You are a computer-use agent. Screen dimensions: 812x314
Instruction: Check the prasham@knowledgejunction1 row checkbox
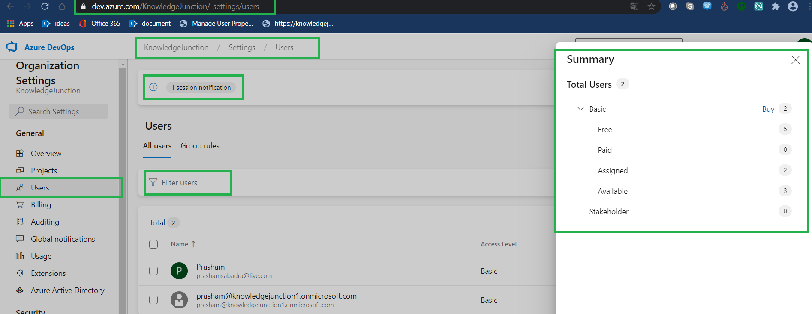153,300
